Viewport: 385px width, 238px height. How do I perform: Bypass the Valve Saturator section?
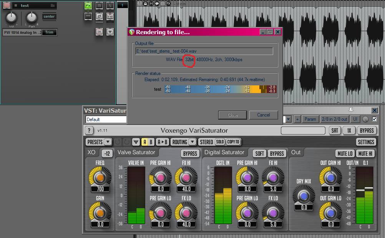[190, 153]
